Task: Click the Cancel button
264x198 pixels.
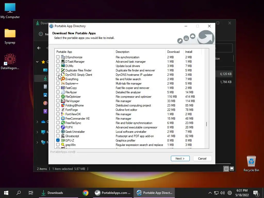Action: point(202,159)
